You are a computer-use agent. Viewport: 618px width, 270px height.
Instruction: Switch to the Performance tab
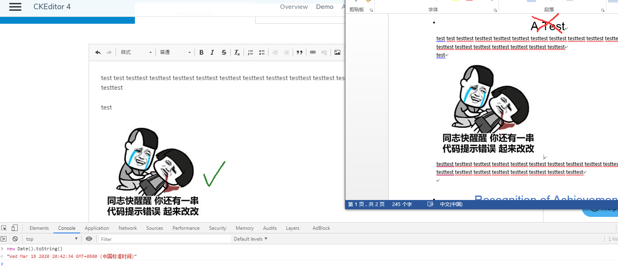click(x=186, y=228)
